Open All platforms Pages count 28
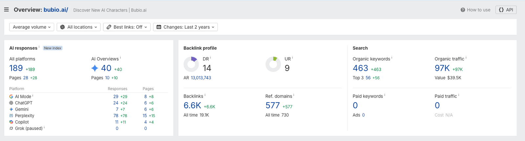This screenshot has width=525, height=141. click(26, 78)
